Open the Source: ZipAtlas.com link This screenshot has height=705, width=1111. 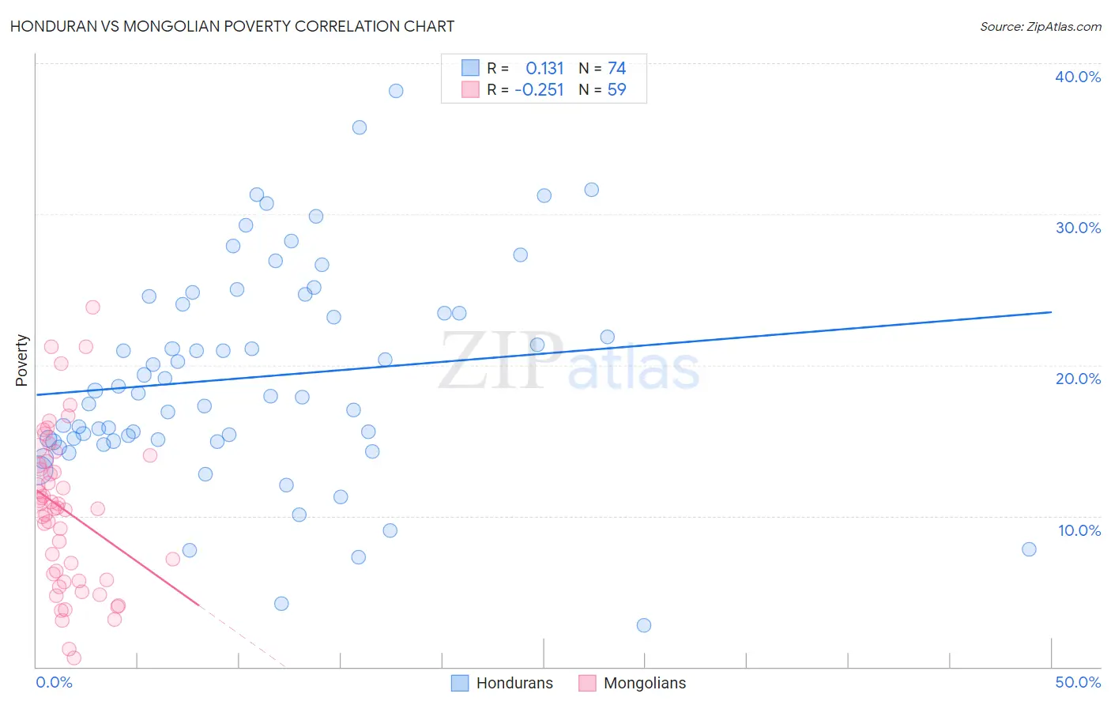click(x=1041, y=26)
